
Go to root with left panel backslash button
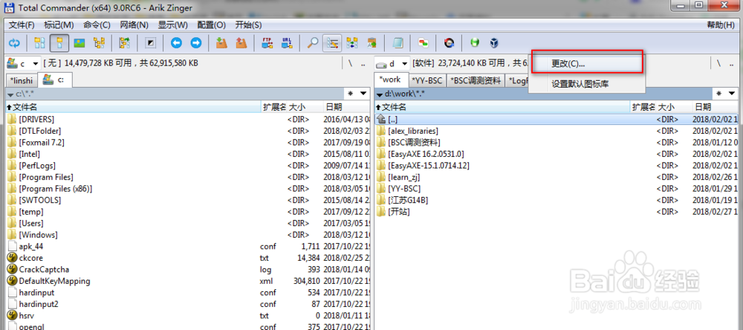350,63
